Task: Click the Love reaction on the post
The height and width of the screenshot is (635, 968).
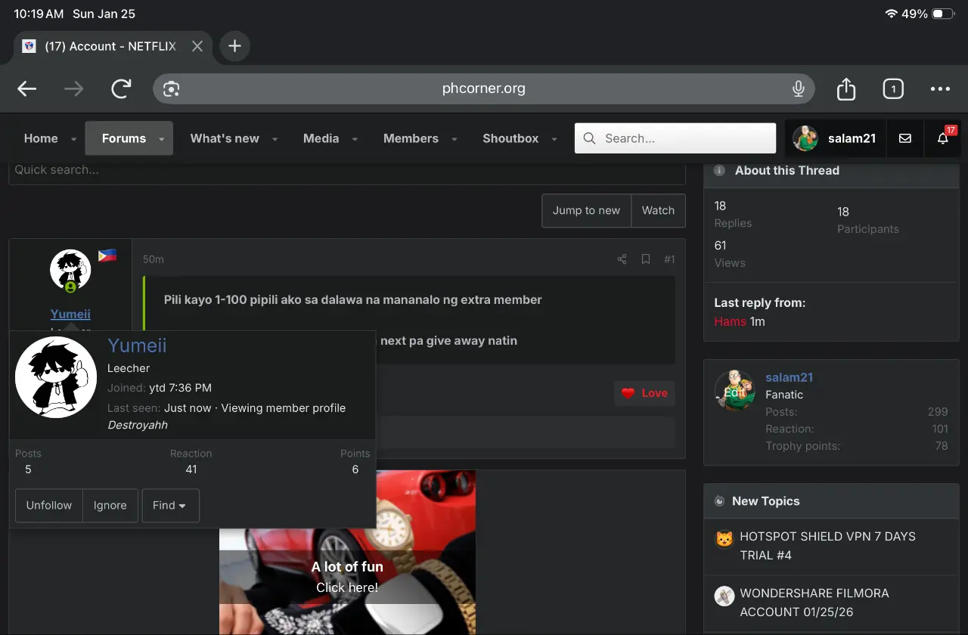Action: click(x=644, y=393)
